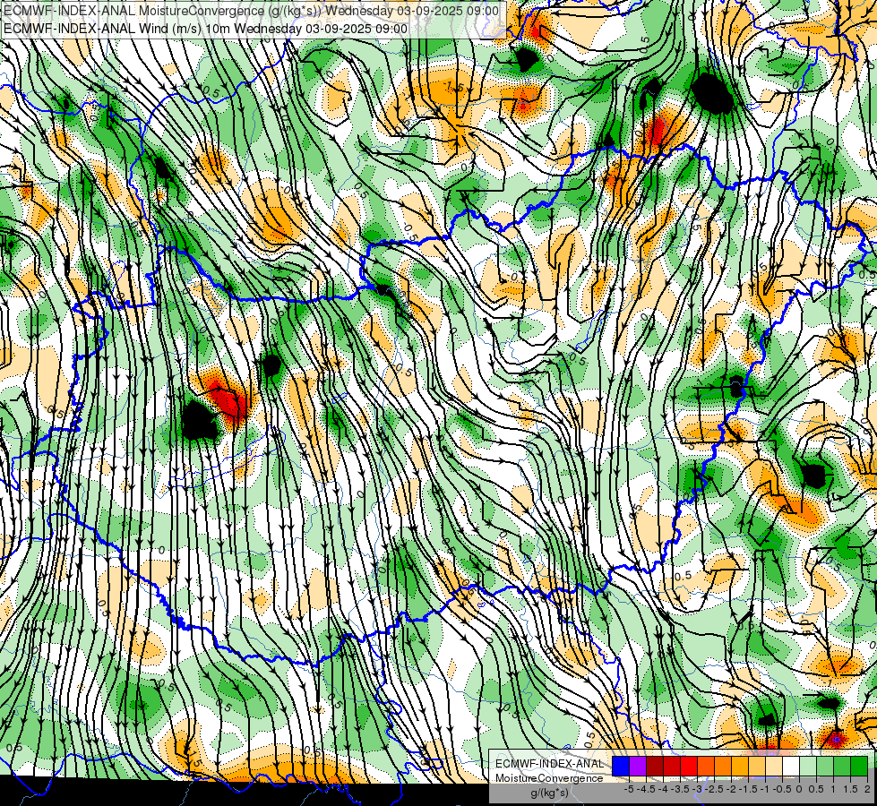Click the -5 tick label on the legend
Viewport: 877px width, 806px height.
click(x=629, y=789)
